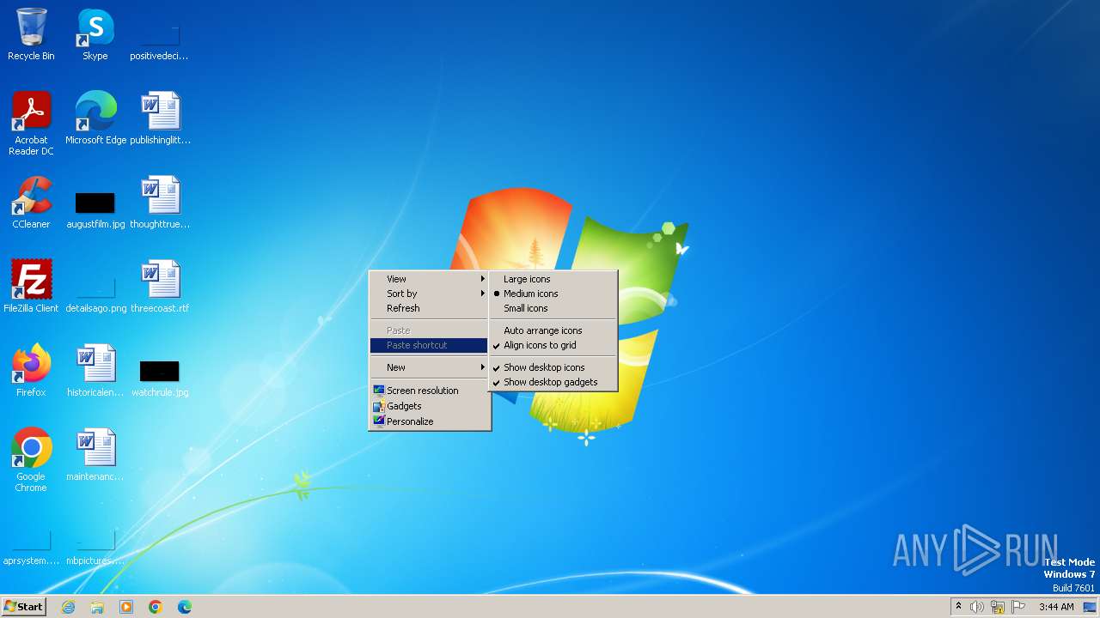Viewport: 1100px width, 618px height.
Task: Click the tray monitor icon right of the clock
Action: [x=1090, y=607]
